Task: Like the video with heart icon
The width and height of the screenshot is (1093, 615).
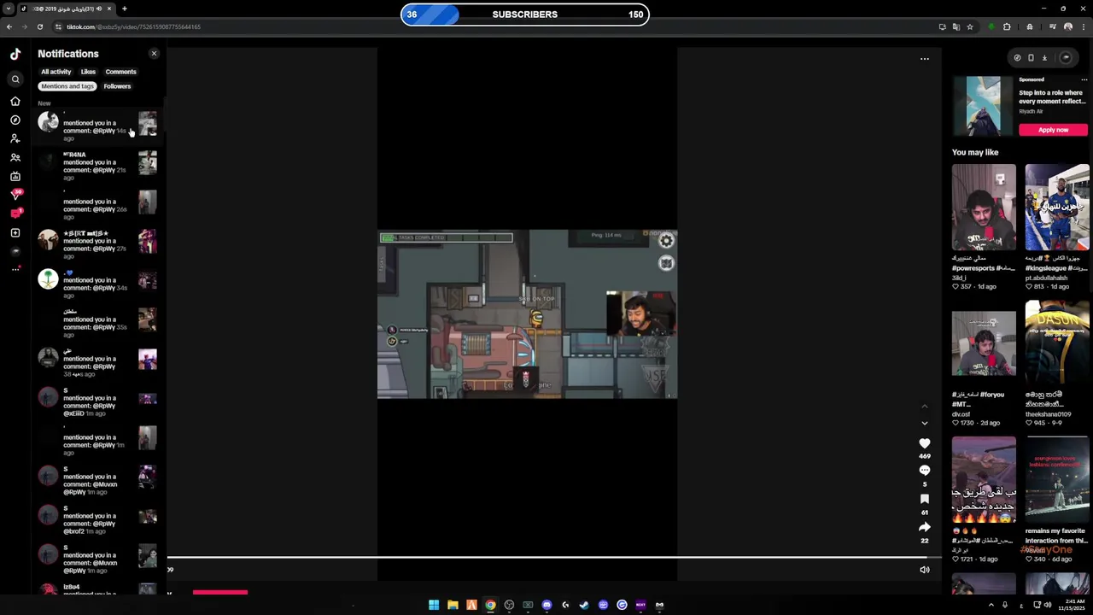Action: tap(924, 443)
